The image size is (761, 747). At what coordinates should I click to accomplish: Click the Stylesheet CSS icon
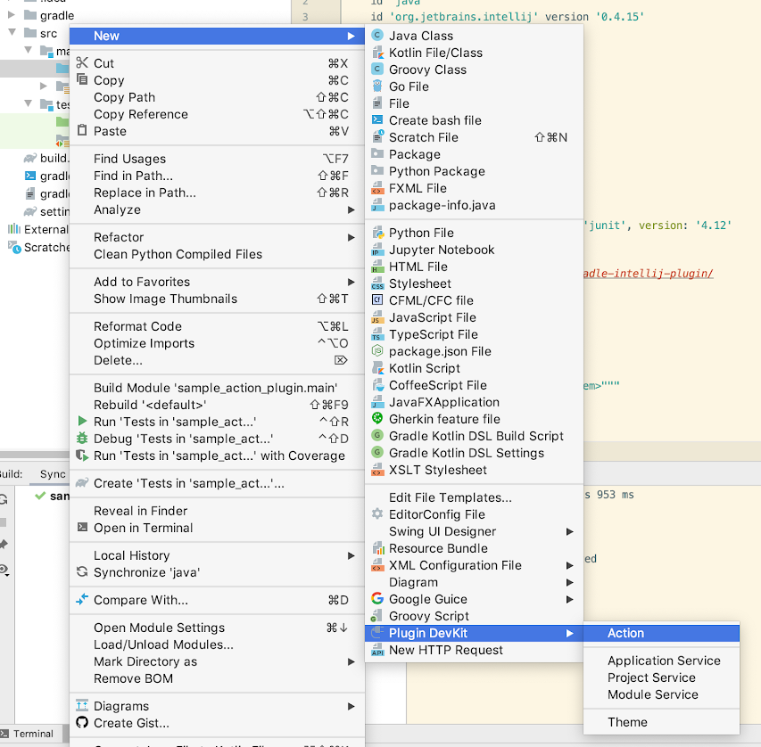tap(377, 283)
